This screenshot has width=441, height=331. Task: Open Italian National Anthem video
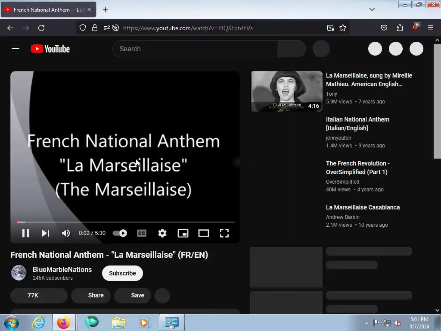pos(357,124)
